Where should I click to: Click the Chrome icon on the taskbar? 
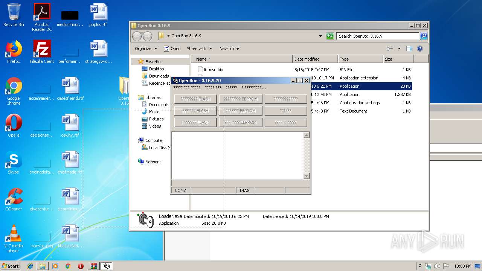coord(68,266)
